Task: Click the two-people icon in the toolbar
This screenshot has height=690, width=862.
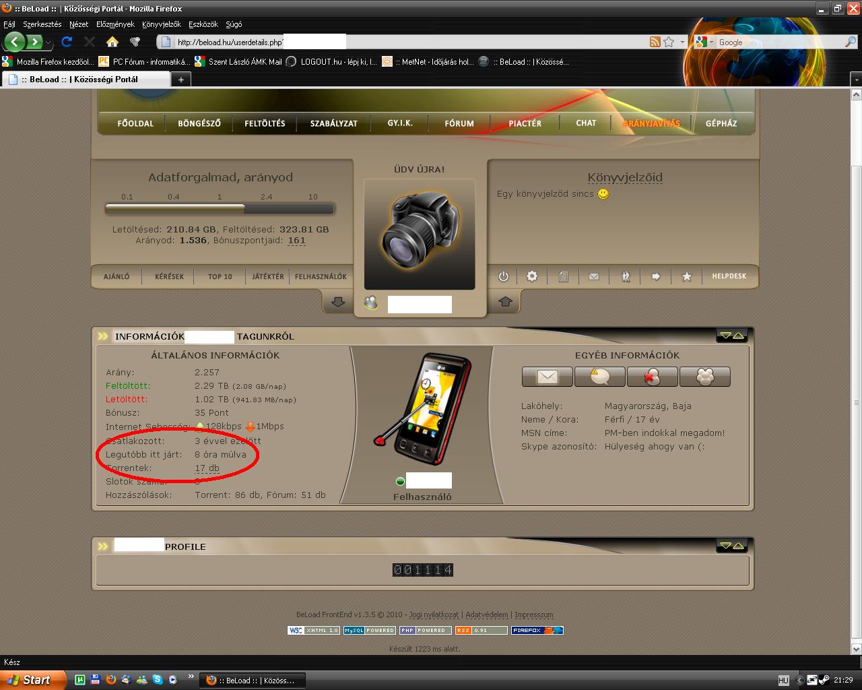Action: [x=625, y=276]
